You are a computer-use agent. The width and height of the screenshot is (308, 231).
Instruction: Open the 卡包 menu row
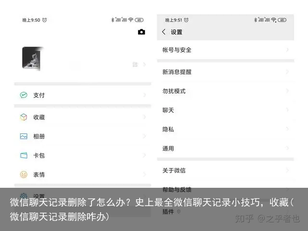click(83, 155)
